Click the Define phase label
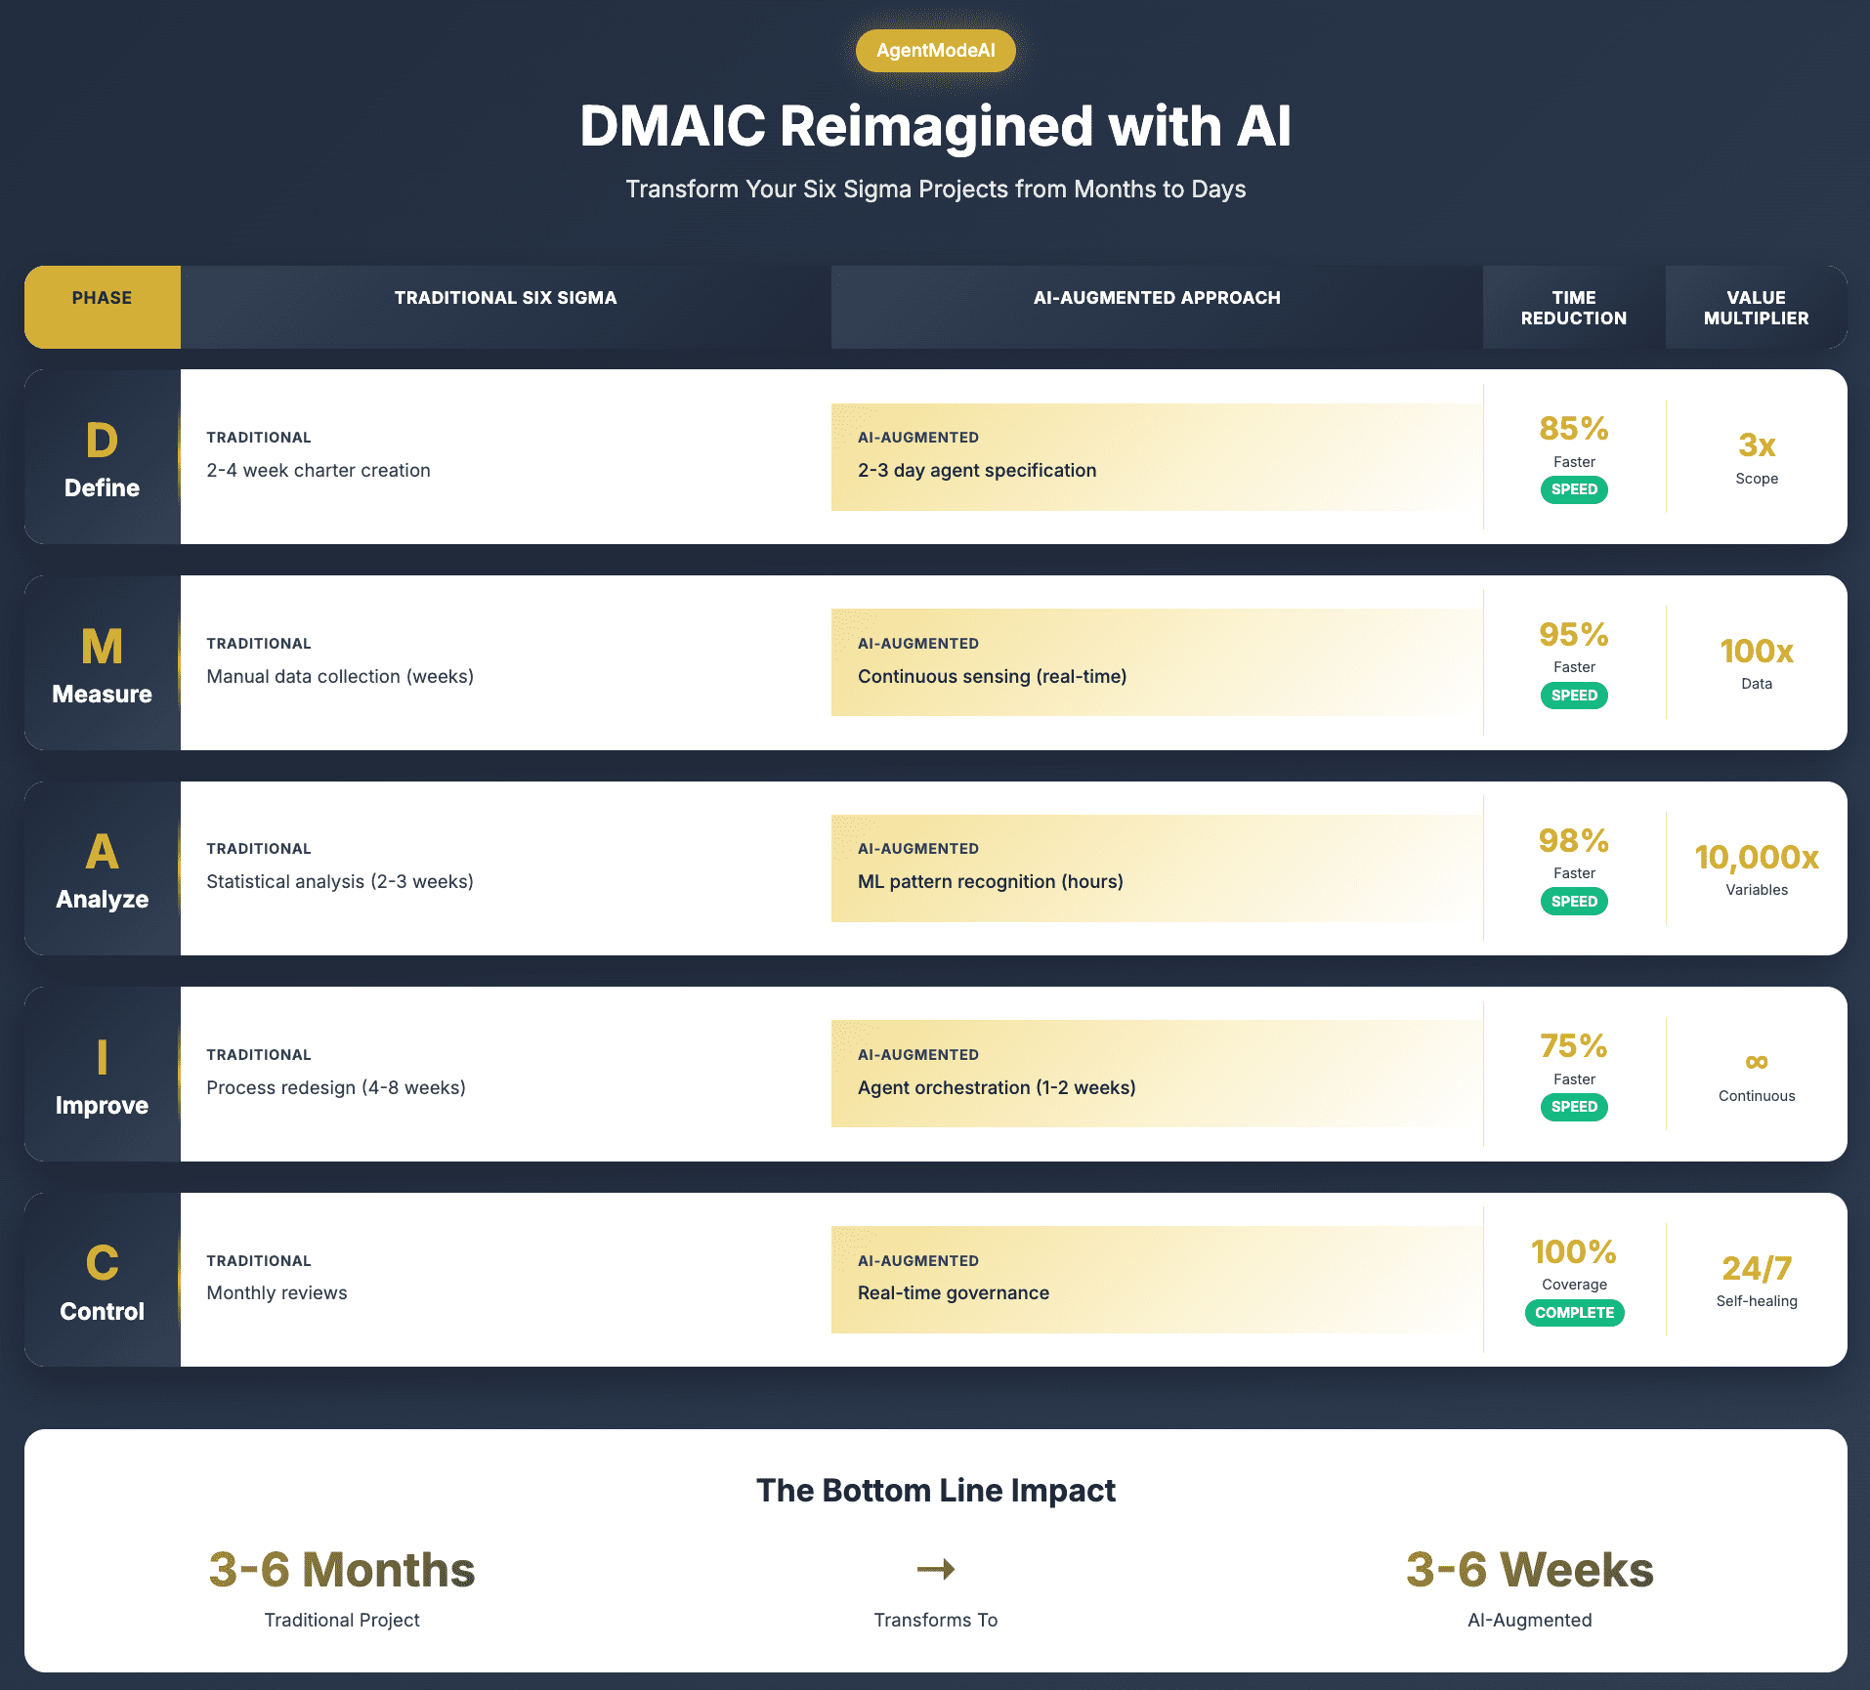 pyautogui.click(x=102, y=488)
